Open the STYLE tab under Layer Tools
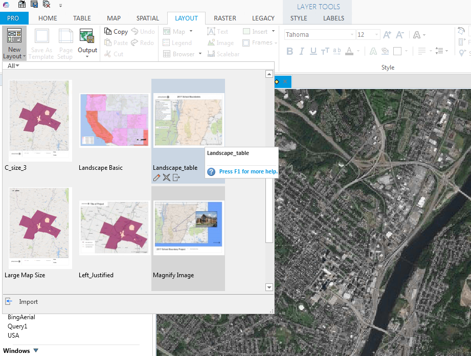The image size is (471, 356). click(299, 18)
